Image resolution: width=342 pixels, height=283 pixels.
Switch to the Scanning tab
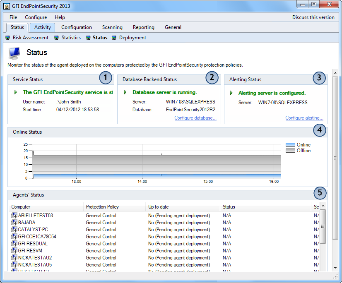[x=112, y=27]
